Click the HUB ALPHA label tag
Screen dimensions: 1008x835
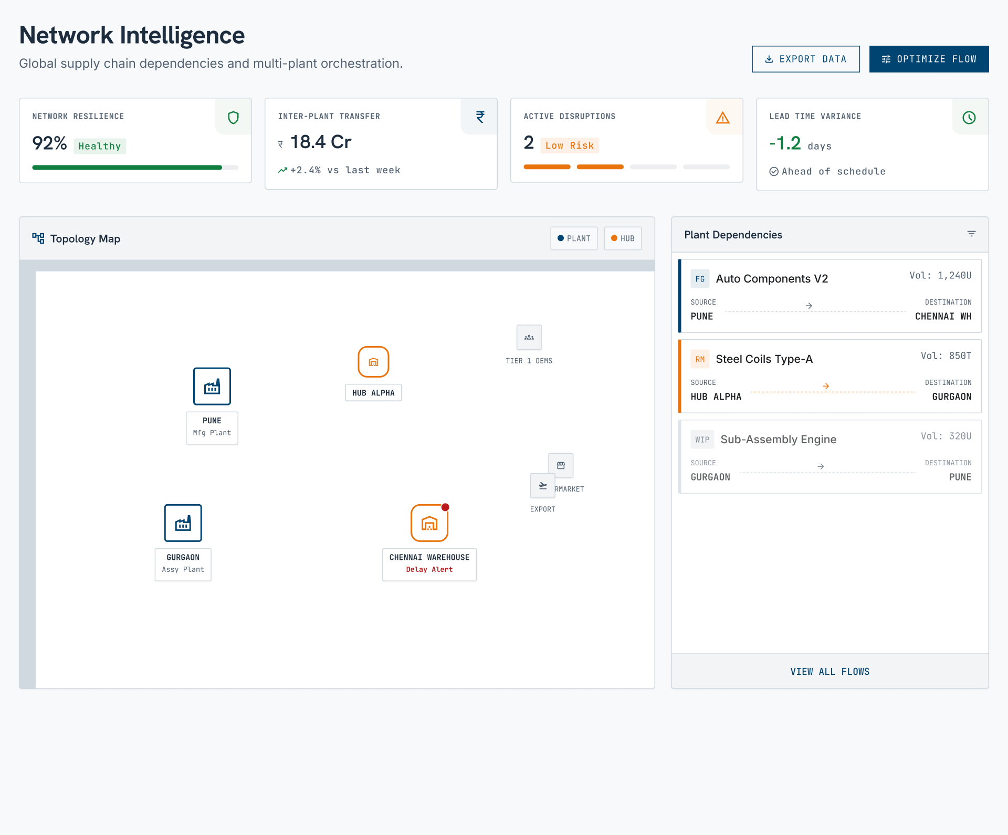tap(373, 393)
